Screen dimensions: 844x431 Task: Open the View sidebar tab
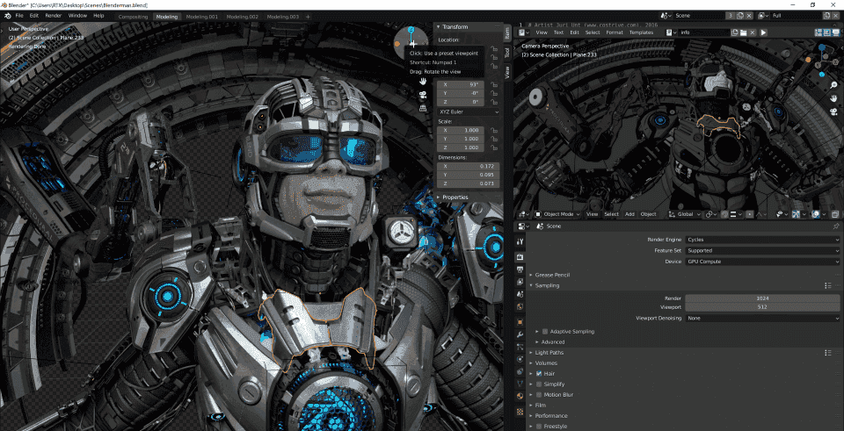[507, 72]
